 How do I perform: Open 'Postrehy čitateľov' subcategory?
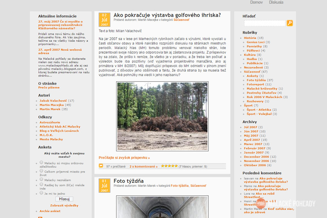(262, 92)
